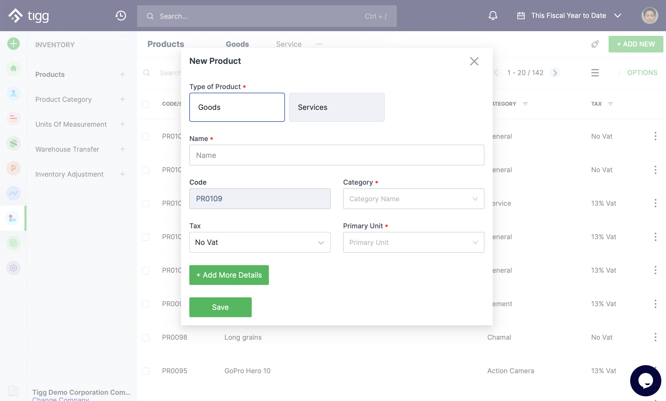Screen dimensions: 666x401
Task: Navigate to the Home dashboard icon
Action: click(x=13, y=68)
